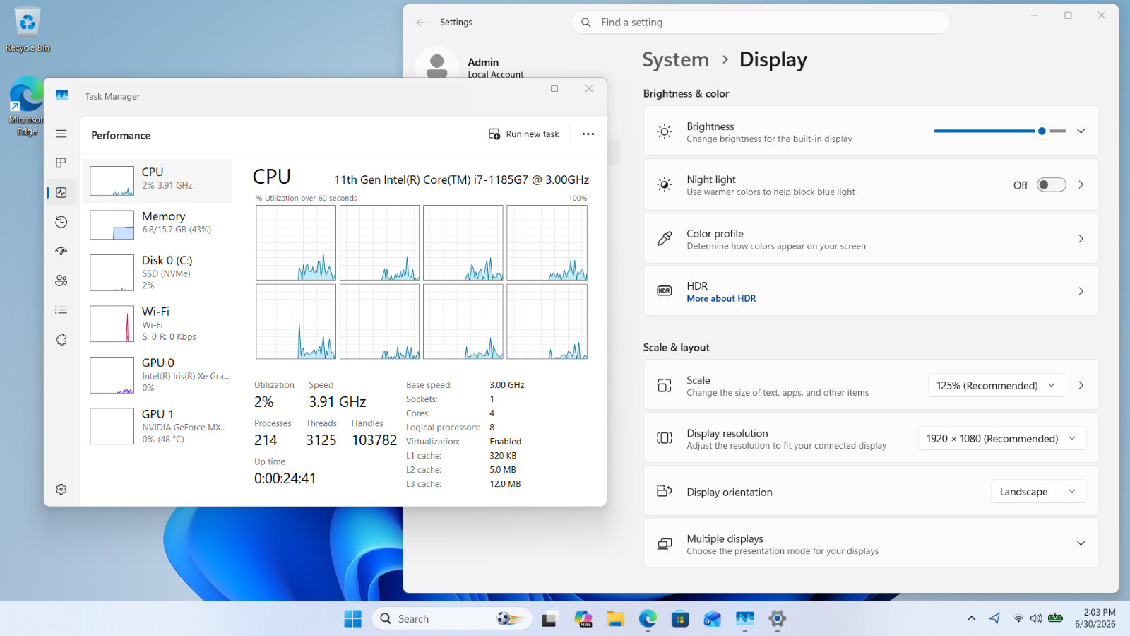The image size is (1130, 636).
Task: Select Wi-Fi performance item
Action: tap(157, 324)
